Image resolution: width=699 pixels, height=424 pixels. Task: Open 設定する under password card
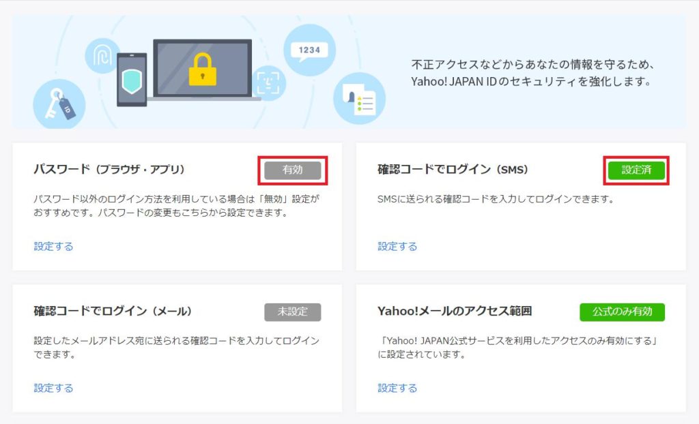click(x=53, y=246)
